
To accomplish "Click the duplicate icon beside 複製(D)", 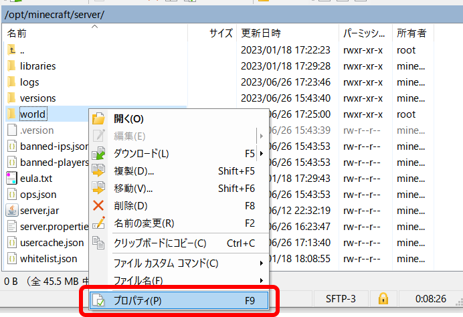I will click(98, 171).
